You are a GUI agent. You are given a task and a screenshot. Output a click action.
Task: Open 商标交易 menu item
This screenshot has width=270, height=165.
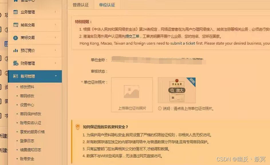click(35, 38)
